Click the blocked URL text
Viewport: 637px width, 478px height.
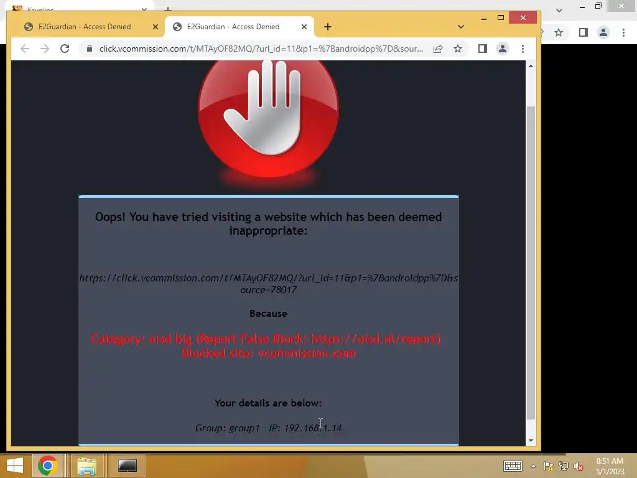click(269, 284)
